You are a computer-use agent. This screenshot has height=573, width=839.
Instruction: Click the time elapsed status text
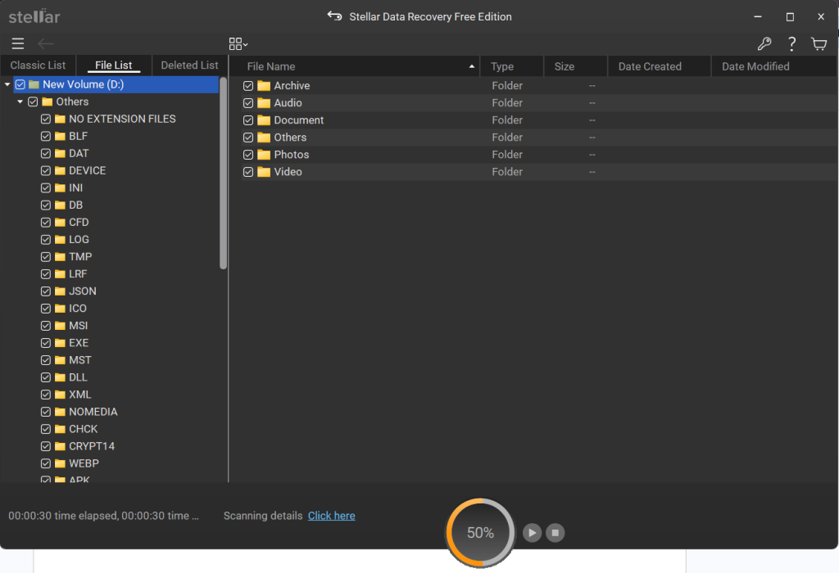tap(103, 516)
